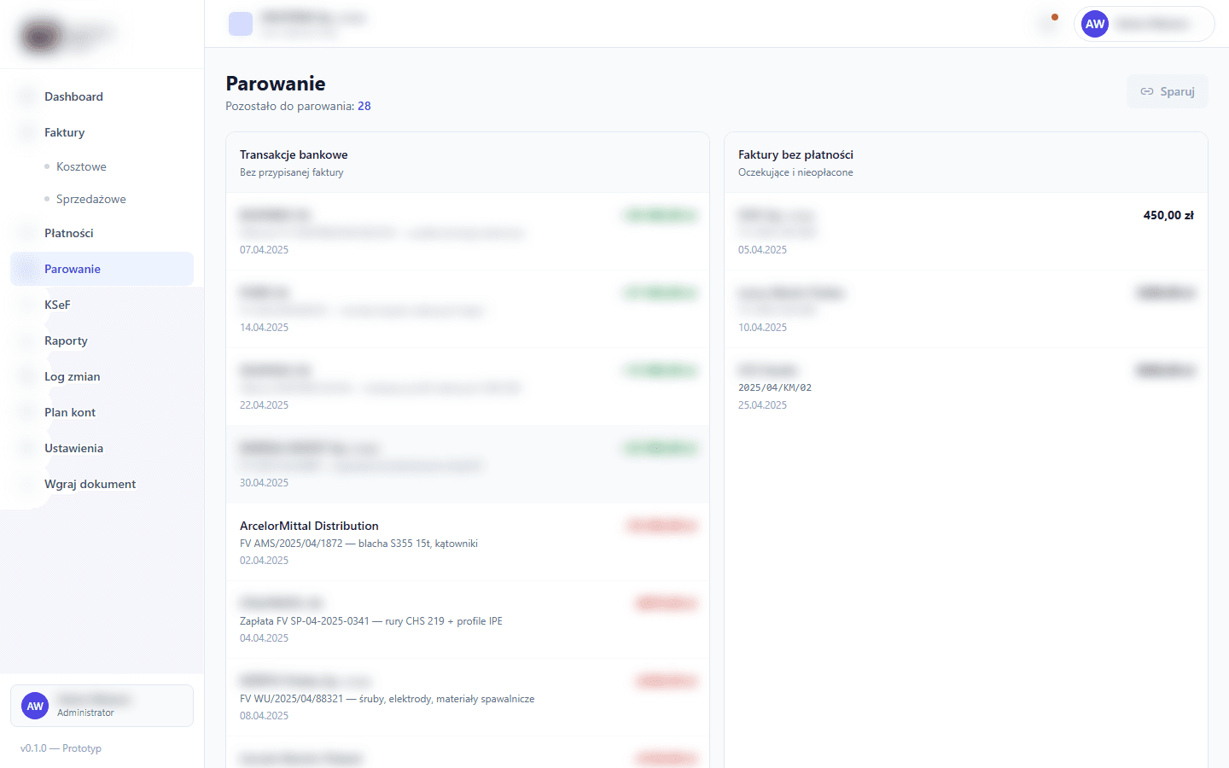The image size is (1229, 768).
Task: Click the Oczekujące i nieopłacone subtitle
Action: click(x=795, y=172)
